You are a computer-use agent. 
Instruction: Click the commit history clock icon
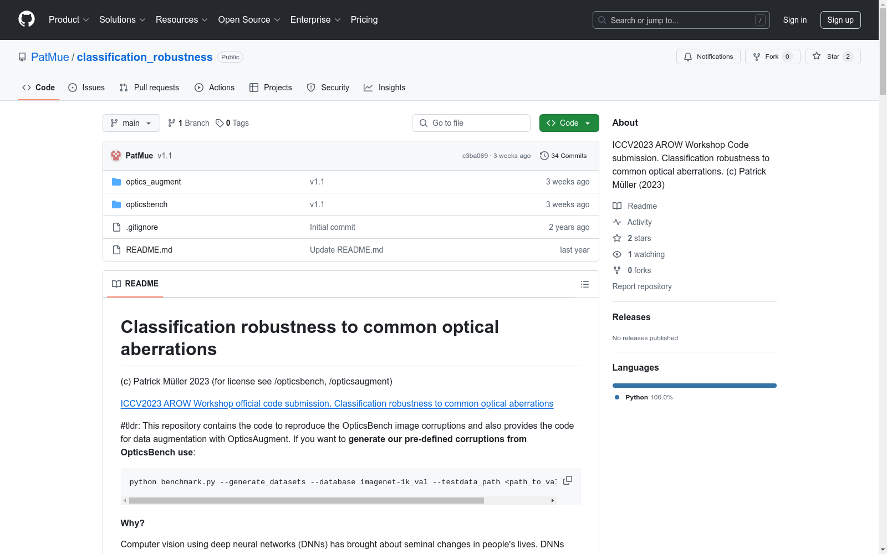pyautogui.click(x=544, y=156)
